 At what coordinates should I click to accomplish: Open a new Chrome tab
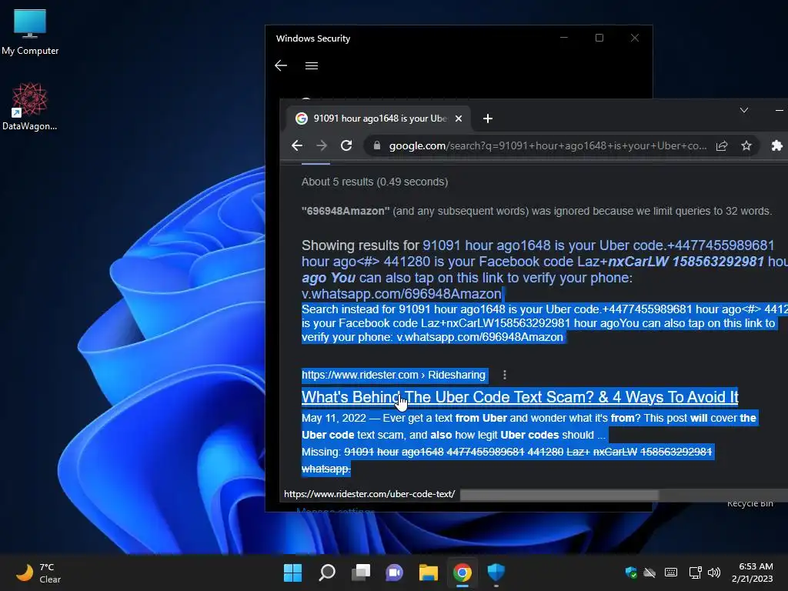coord(487,119)
